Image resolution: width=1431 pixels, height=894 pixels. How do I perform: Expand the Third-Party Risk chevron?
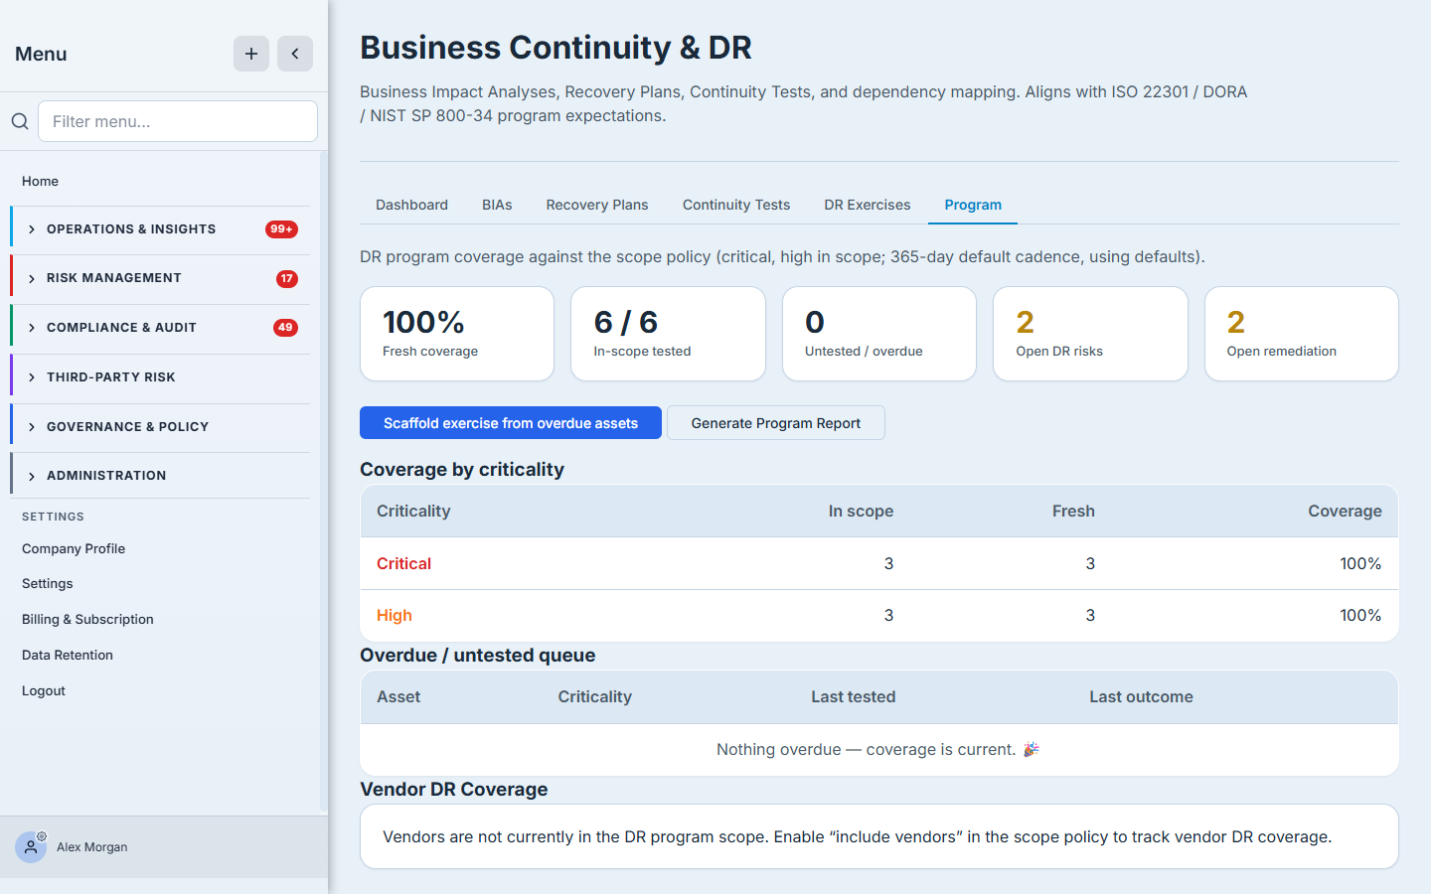[32, 377]
